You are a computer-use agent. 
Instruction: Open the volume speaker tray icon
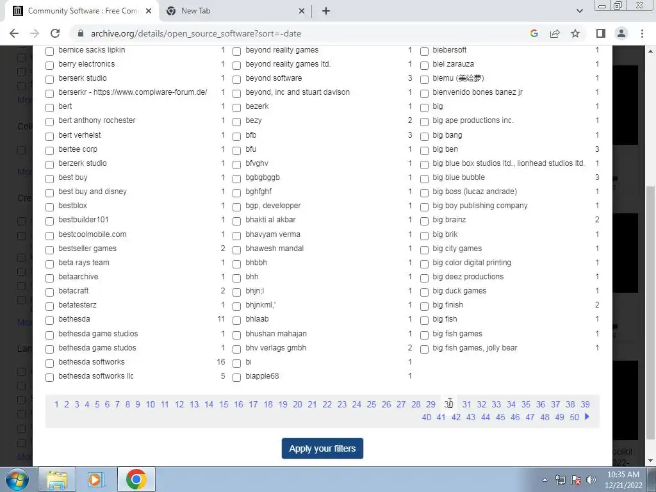tap(591, 480)
